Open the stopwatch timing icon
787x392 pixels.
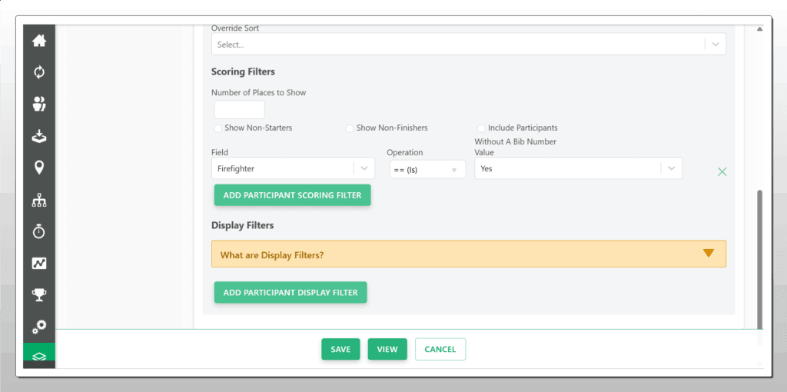point(39,231)
